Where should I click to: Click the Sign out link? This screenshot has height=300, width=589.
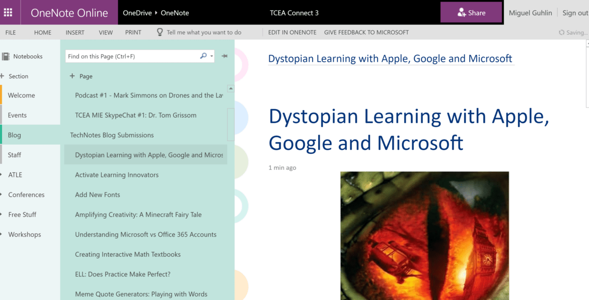tap(575, 13)
